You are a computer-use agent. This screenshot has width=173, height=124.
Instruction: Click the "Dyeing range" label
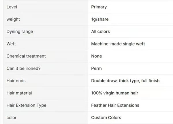(x=20, y=32)
